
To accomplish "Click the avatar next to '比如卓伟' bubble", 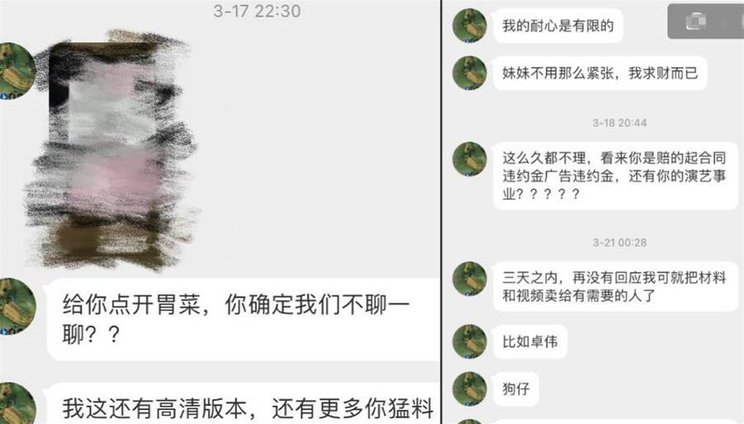I will [x=470, y=341].
